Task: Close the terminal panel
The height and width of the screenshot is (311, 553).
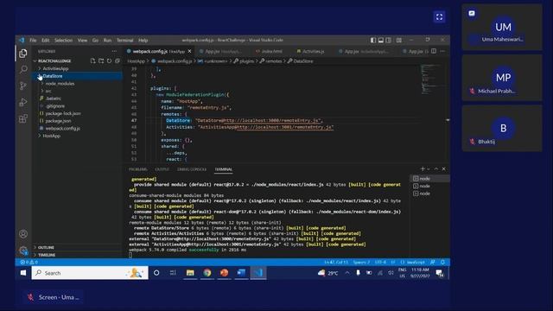Action: click(443, 169)
